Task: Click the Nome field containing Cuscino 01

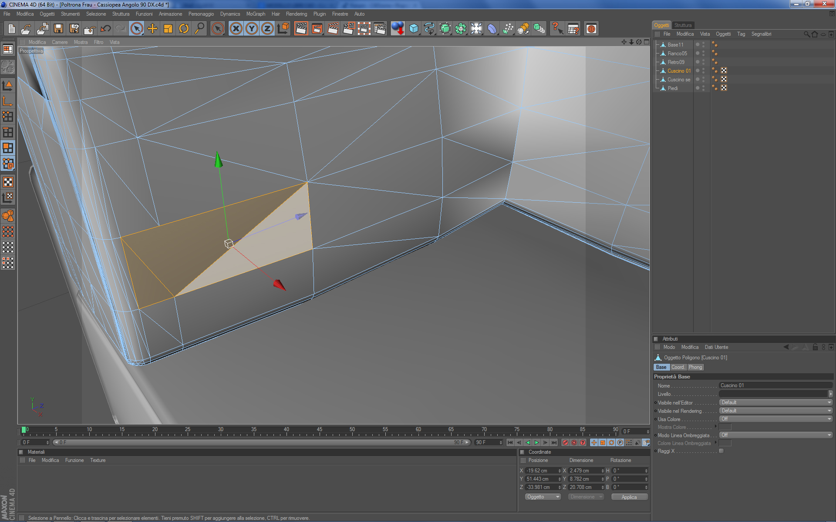Action: [x=775, y=385]
